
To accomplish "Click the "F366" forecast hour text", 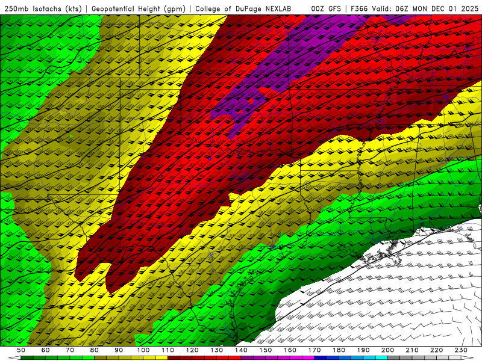I will pos(359,8).
